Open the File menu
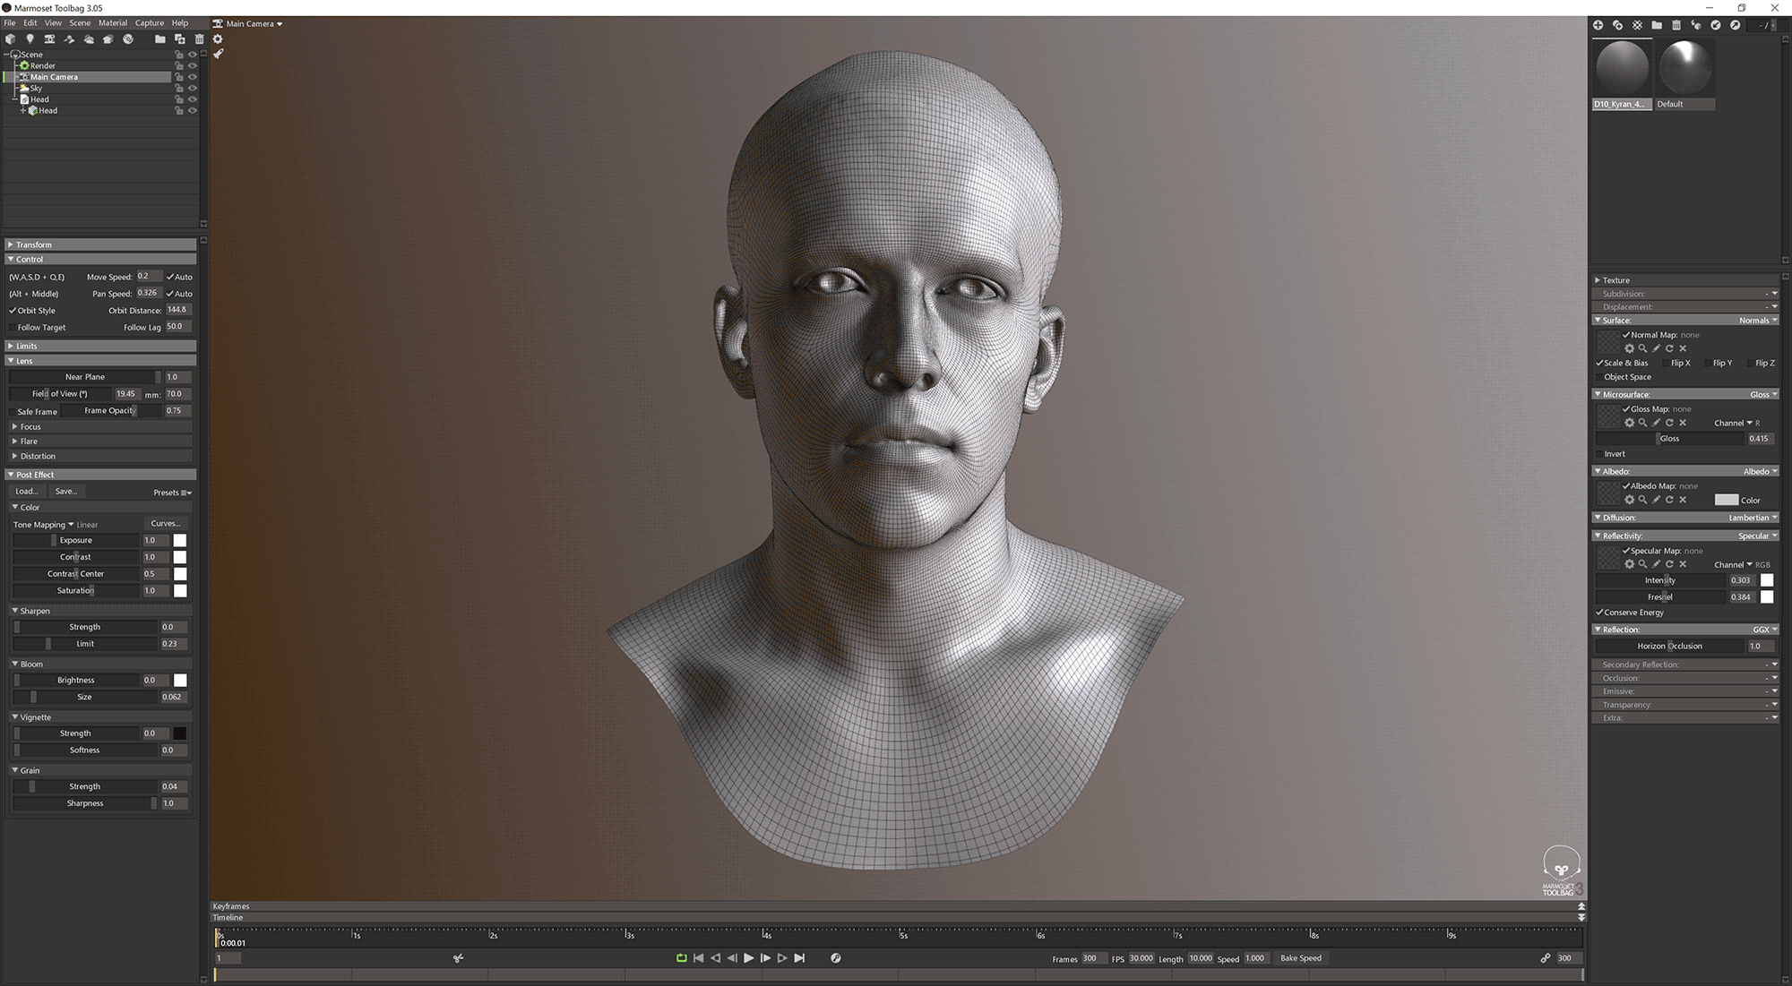Viewport: 1792px width, 986px height. (10, 23)
